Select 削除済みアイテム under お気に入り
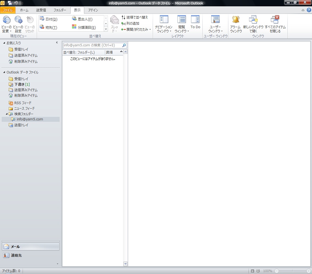 point(23,62)
